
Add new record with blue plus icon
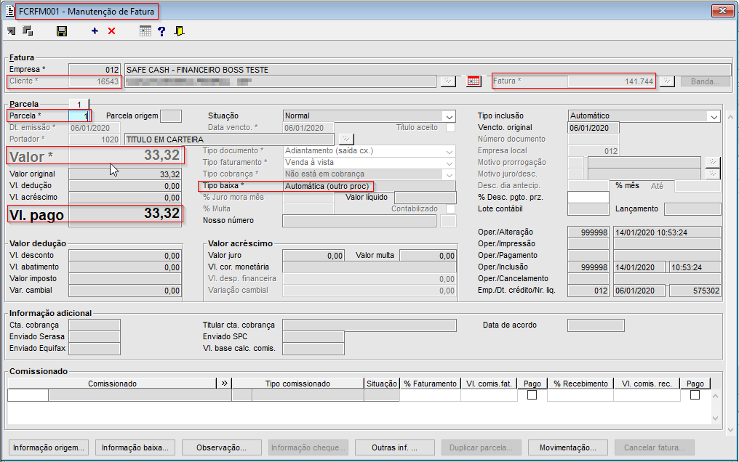coord(95,31)
